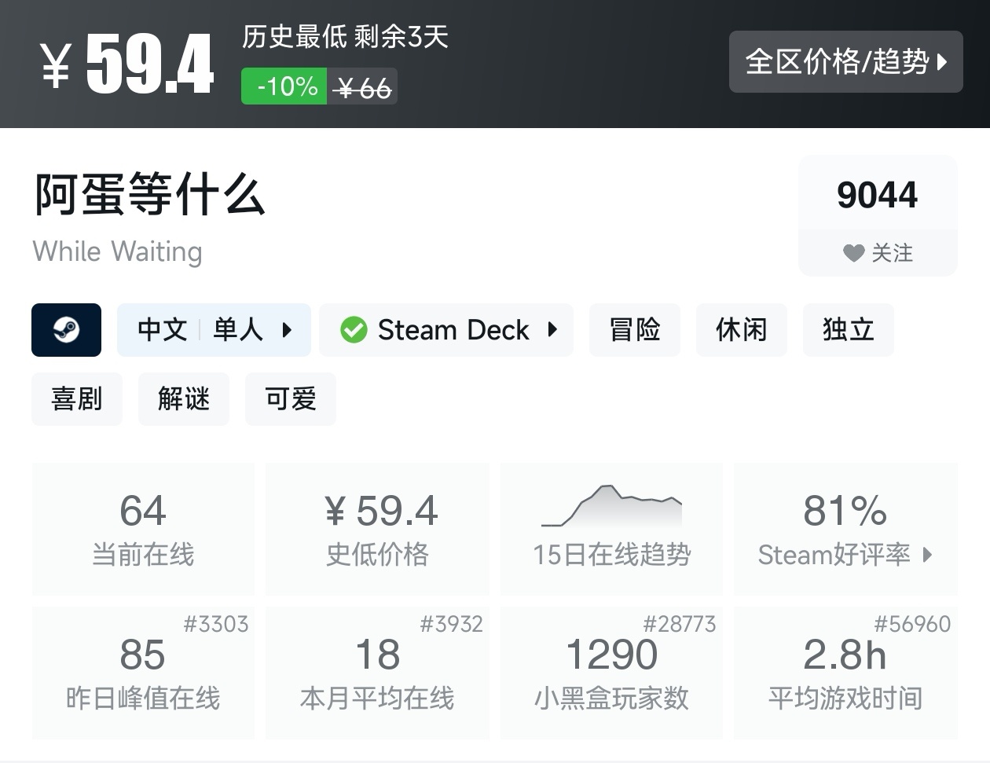The width and height of the screenshot is (990, 763).
Task: Select the 休闲 genre tag
Action: point(741,330)
